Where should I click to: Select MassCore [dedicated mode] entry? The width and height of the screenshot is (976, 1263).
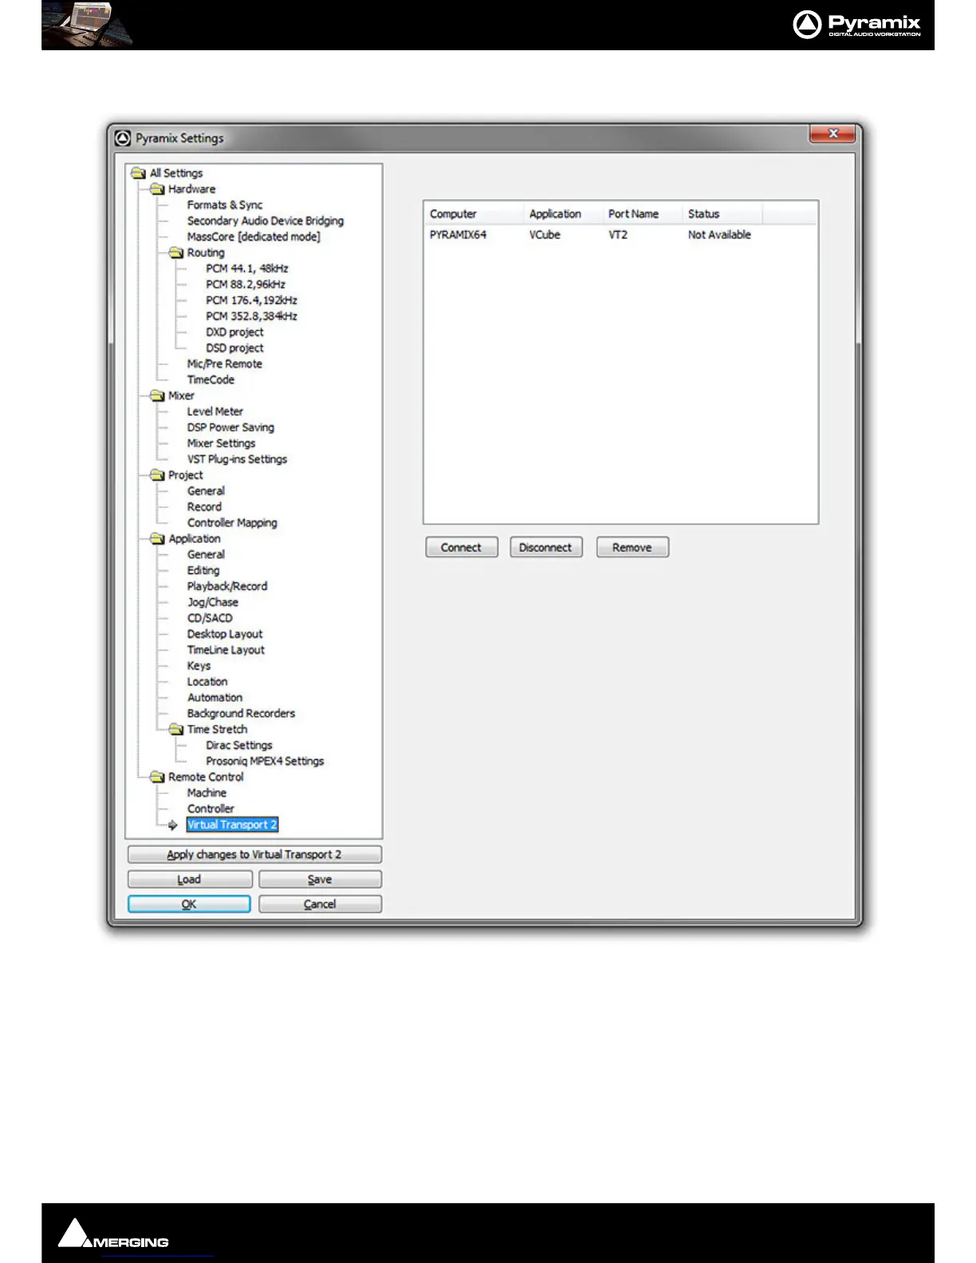point(254,237)
